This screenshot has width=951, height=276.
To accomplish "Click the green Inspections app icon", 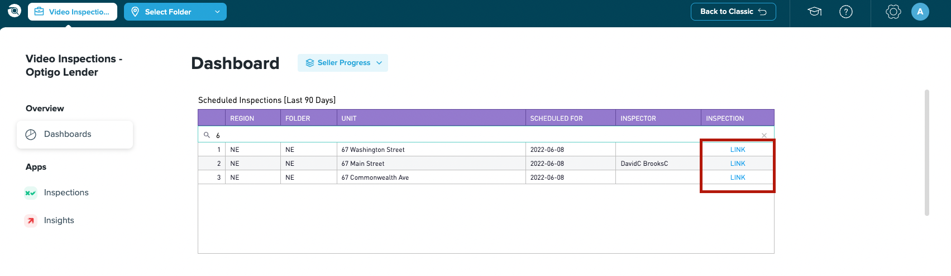I will coord(31,193).
